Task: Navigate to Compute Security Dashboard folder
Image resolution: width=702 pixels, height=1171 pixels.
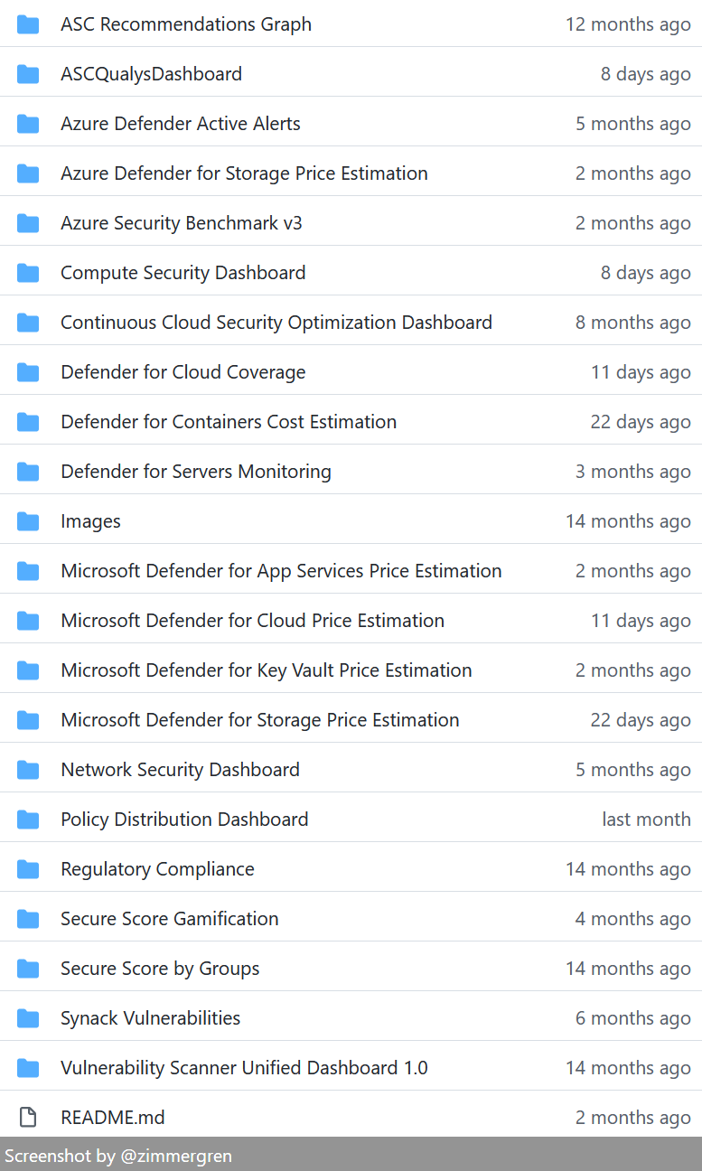Action: point(183,273)
